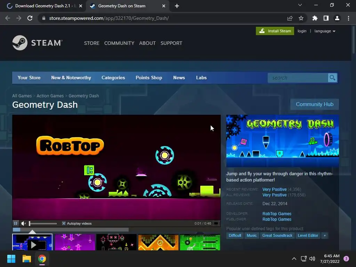Pause the trailer video

pyautogui.click(x=16, y=224)
